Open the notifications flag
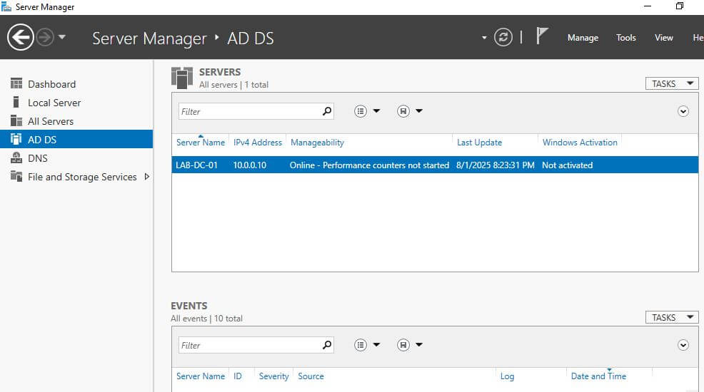This screenshot has height=392, width=704. (x=542, y=36)
